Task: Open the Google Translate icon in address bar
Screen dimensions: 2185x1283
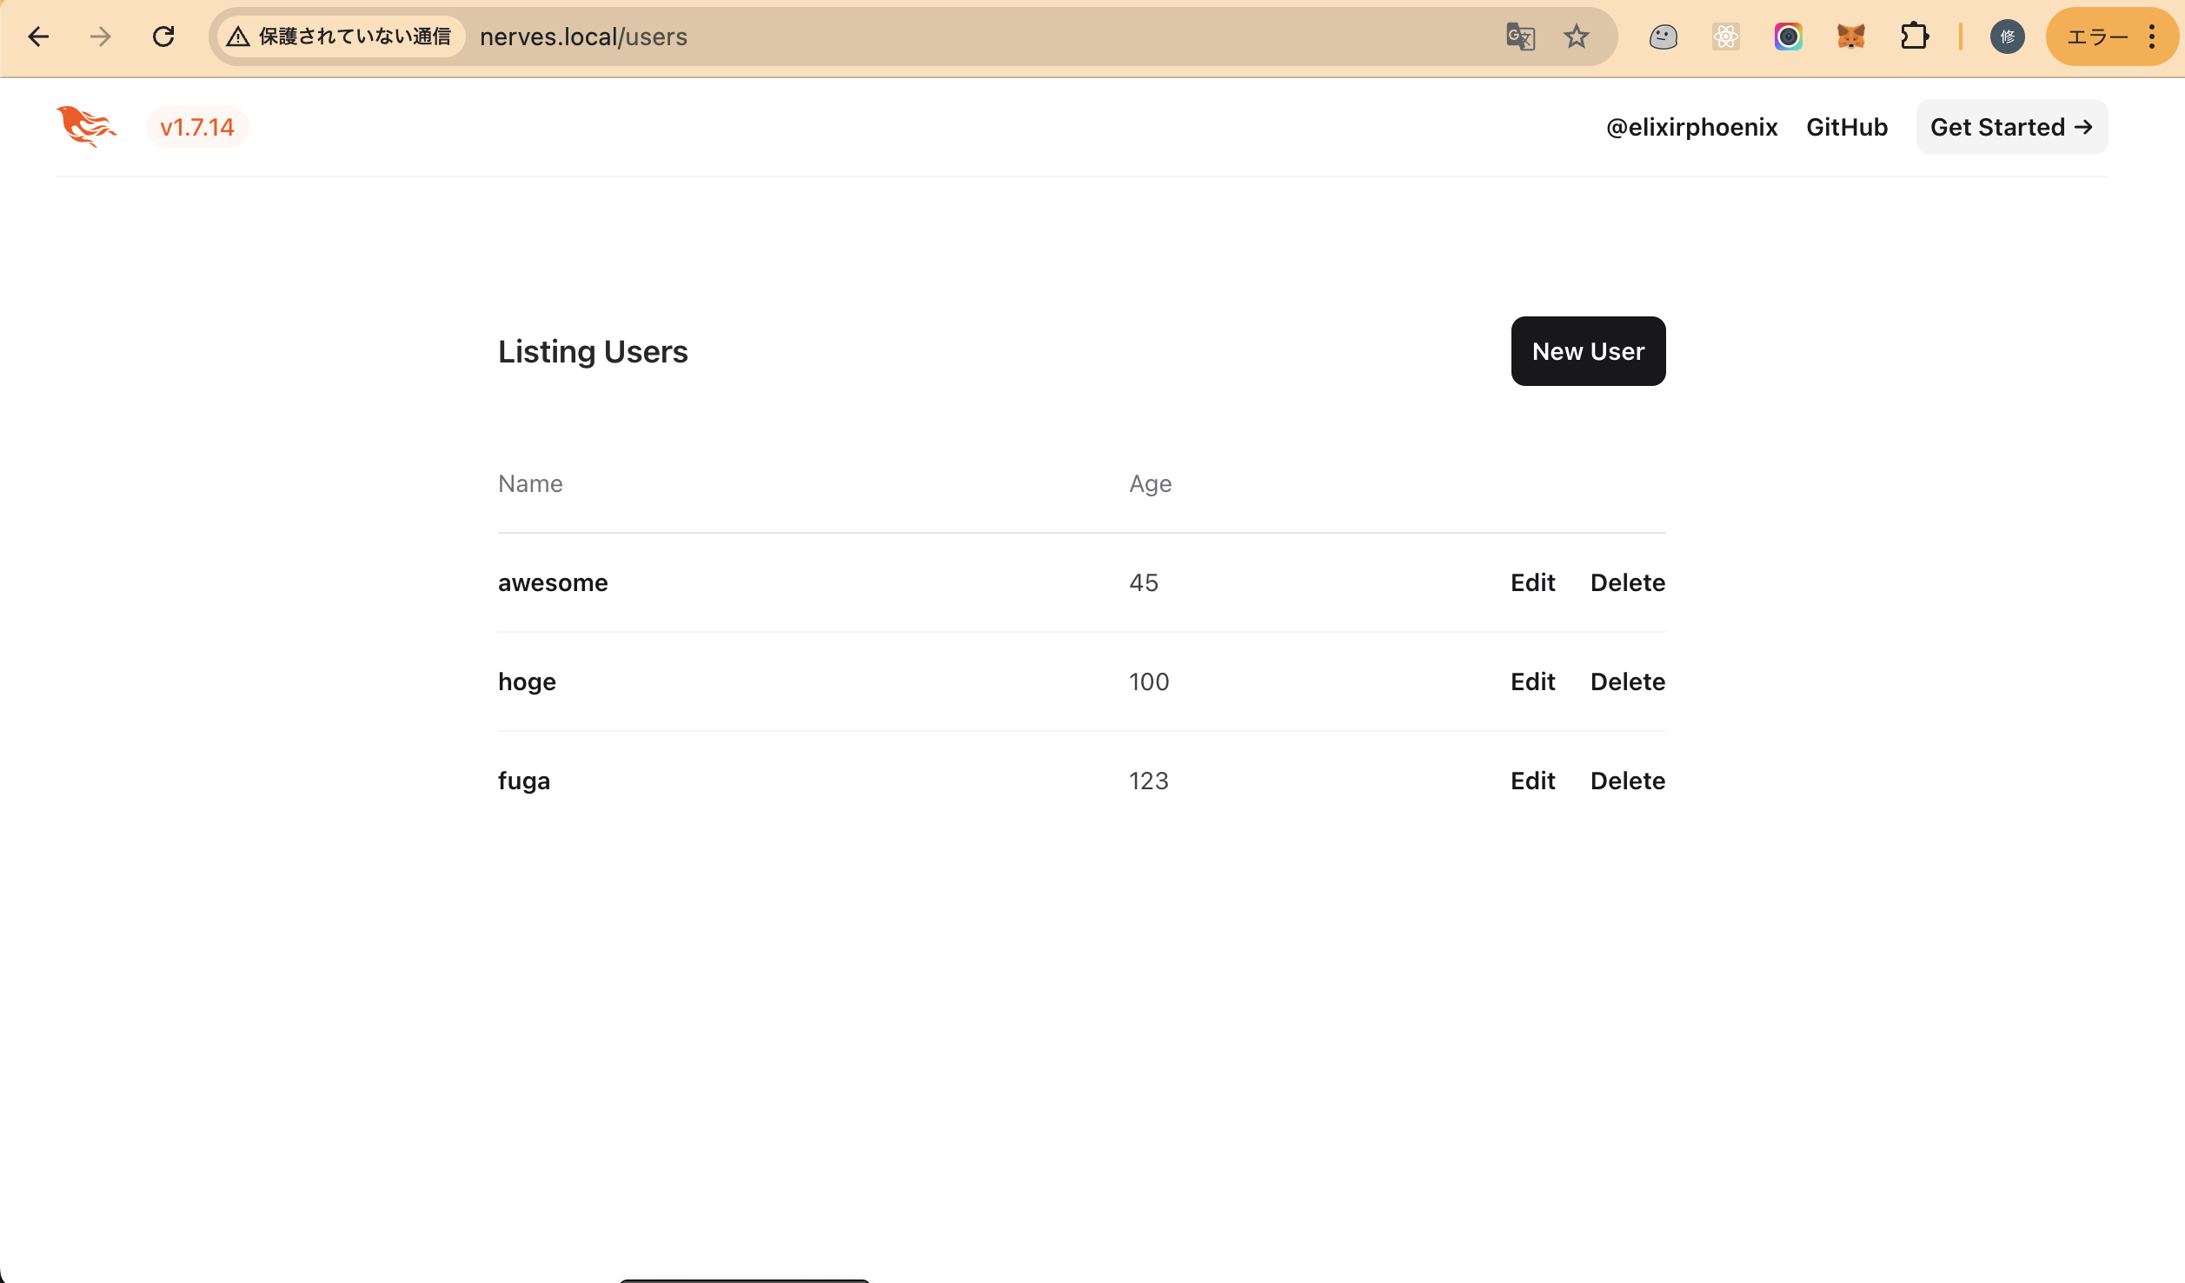Action: (x=1520, y=37)
